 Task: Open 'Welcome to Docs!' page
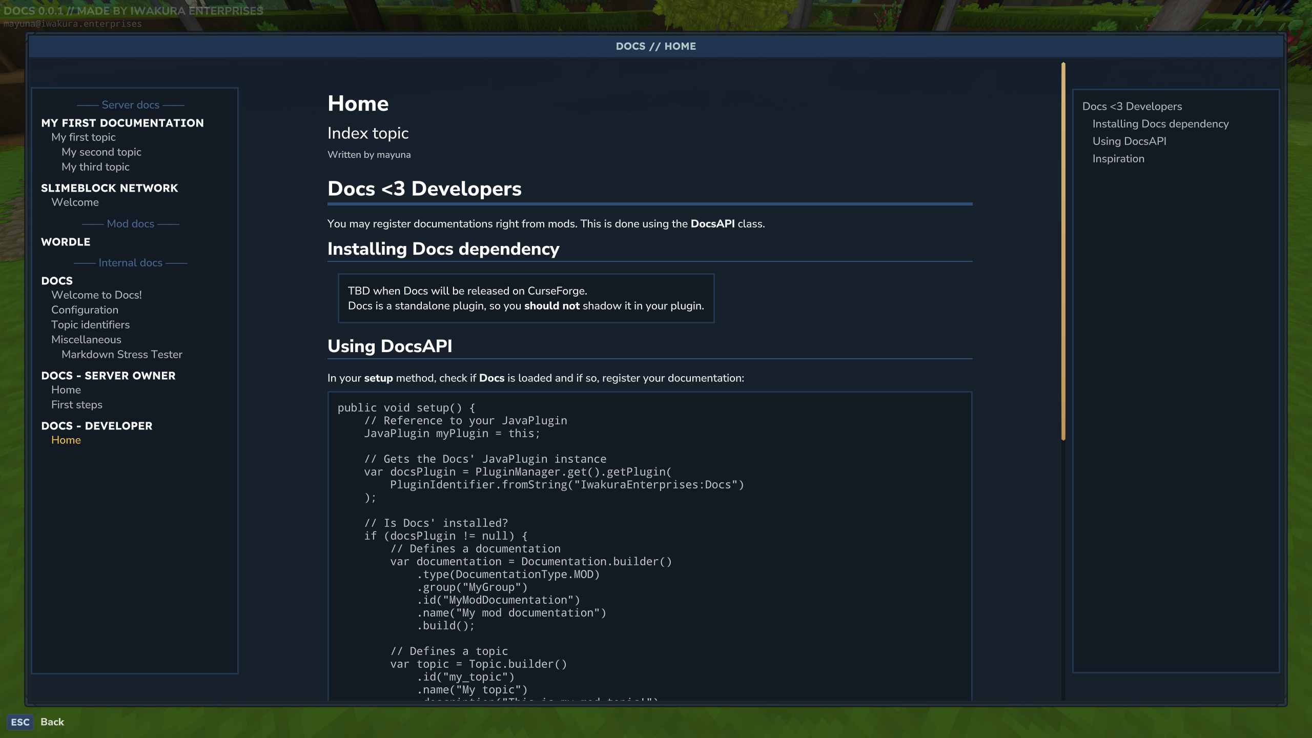click(x=96, y=295)
